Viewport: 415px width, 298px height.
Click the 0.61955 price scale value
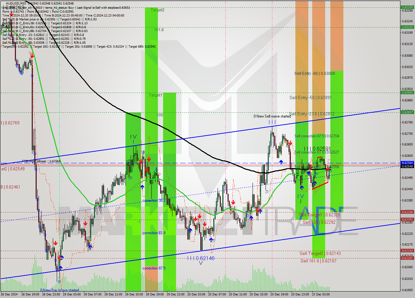(x=407, y=290)
